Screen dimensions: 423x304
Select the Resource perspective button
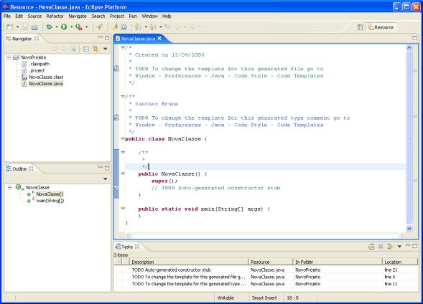point(381,27)
